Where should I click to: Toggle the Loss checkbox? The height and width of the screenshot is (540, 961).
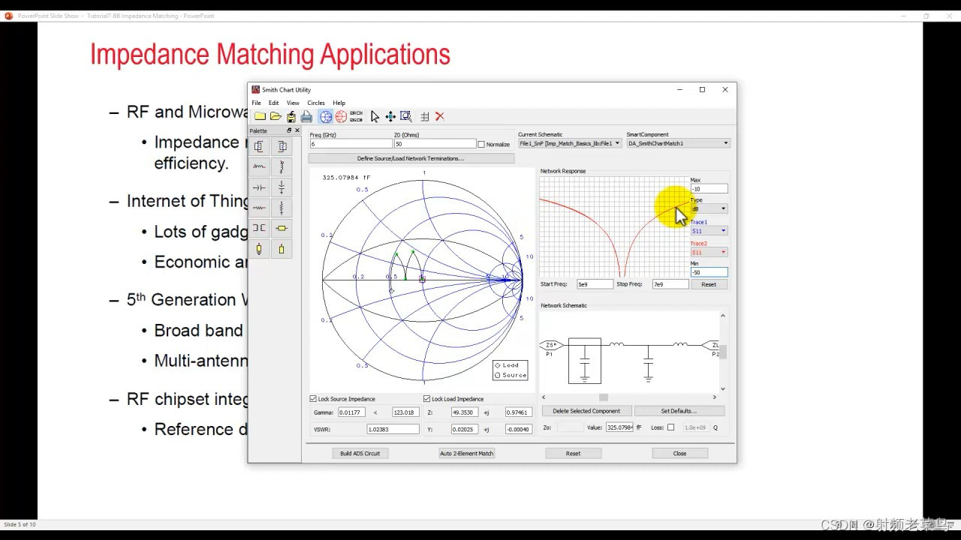pyautogui.click(x=670, y=427)
